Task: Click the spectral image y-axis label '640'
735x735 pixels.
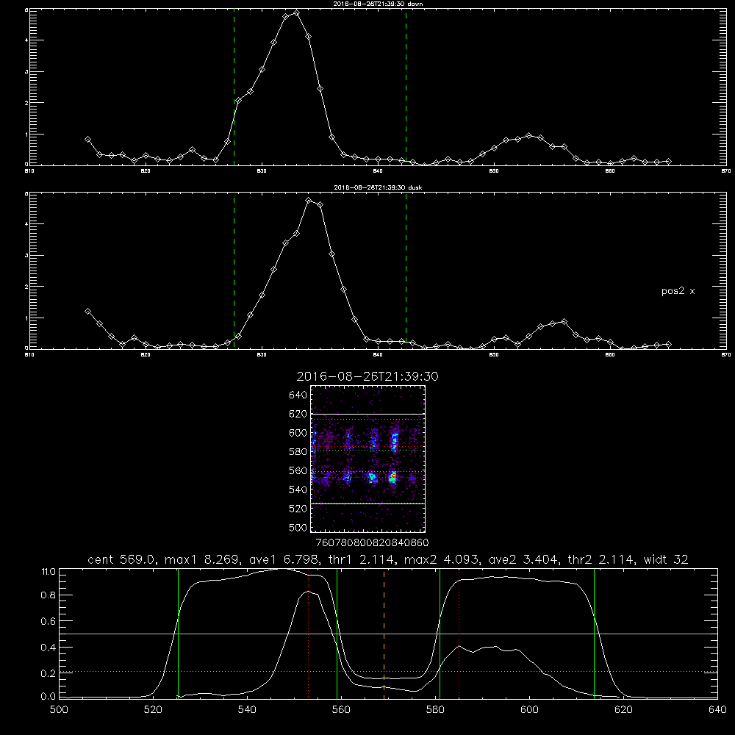Action: coord(298,395)
